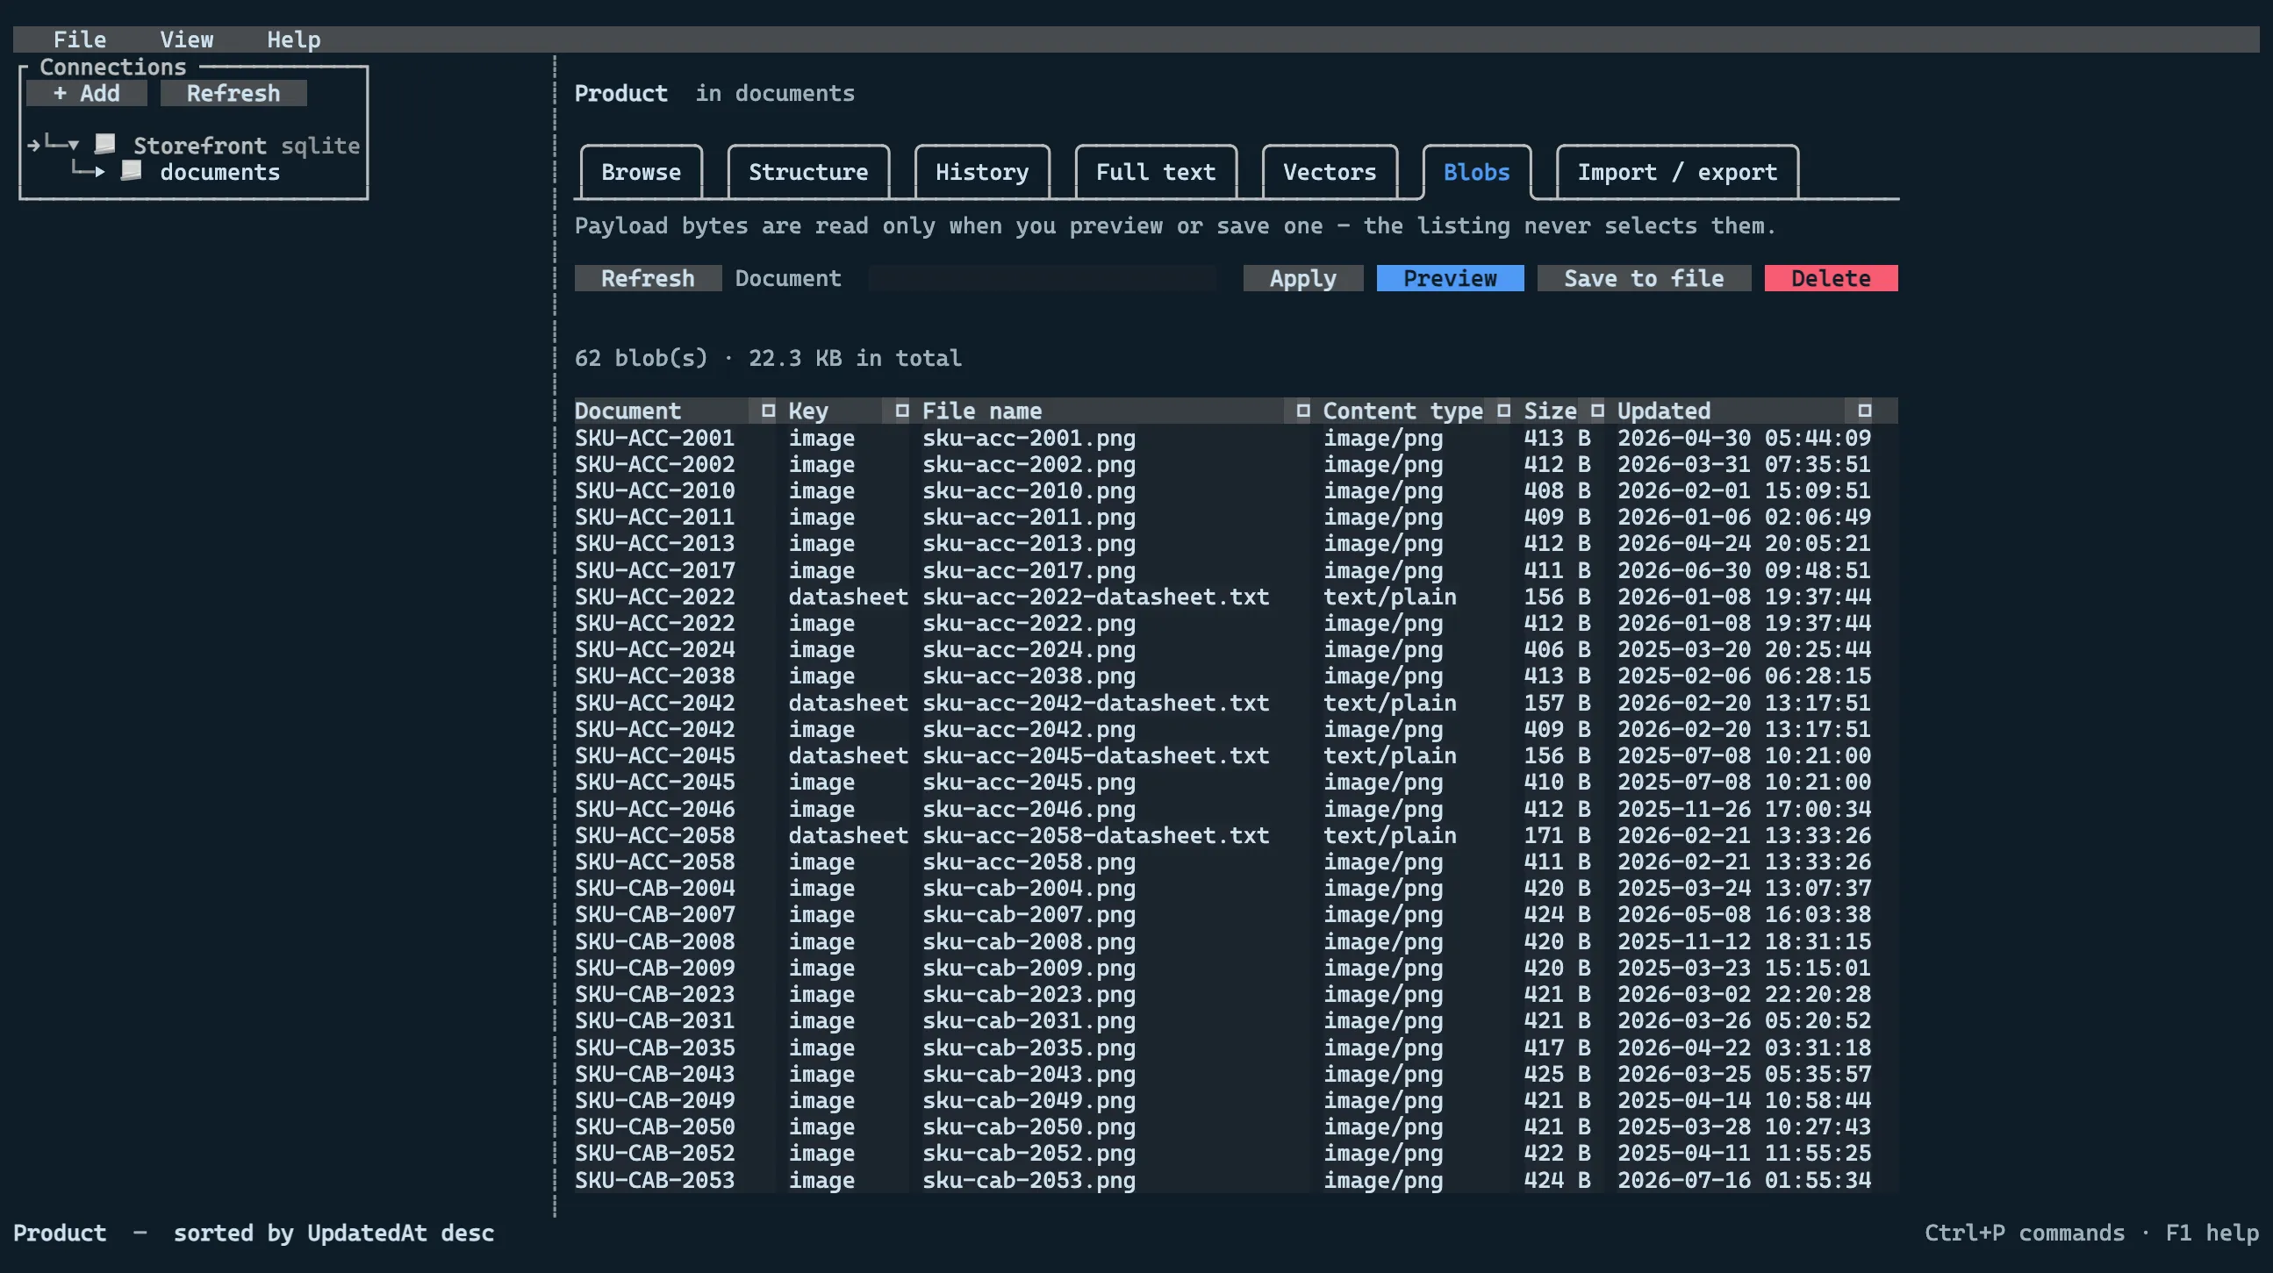The image size is (2273, 1273).
Task: Select the Storefront sqlite connection
Action: (247, 145)
